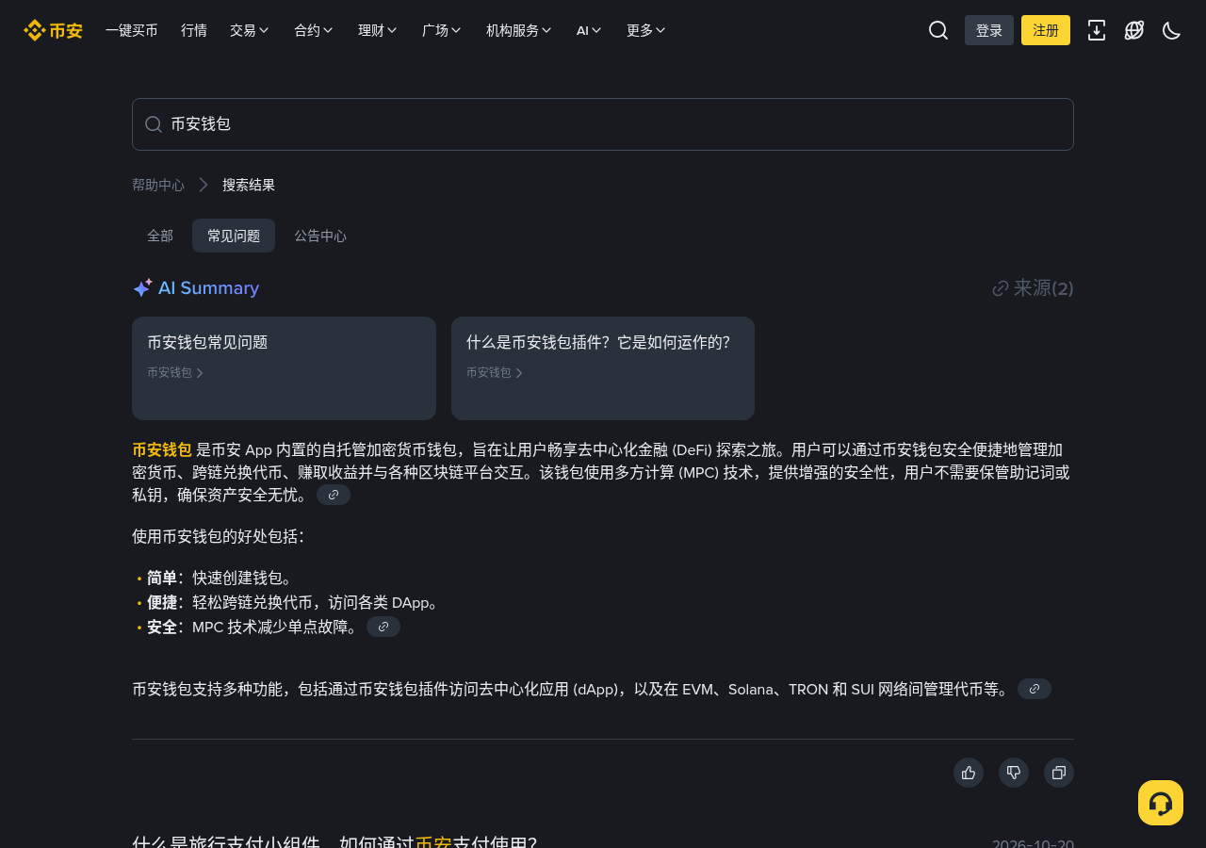Expand the 合约 dropdown menu
Viewport: 1206px width, 848px height.
(x=314, y=30)
